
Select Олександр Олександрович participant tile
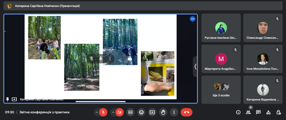point(263,28)
